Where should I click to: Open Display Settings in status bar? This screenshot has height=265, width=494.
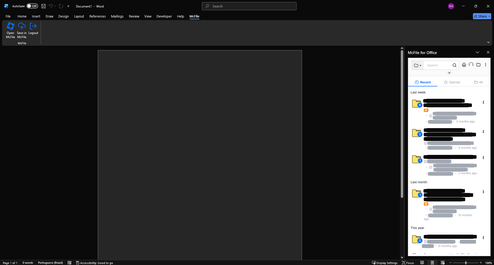click(385, 263)
